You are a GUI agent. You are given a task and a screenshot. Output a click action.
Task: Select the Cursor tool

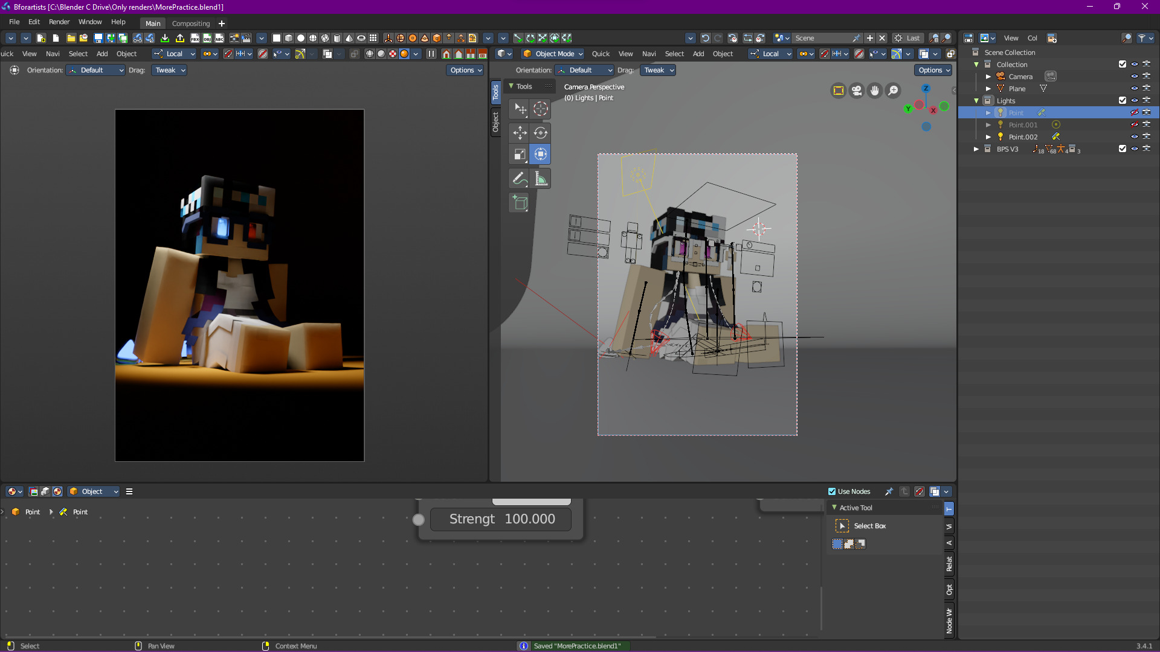click(x=541, y=109)
